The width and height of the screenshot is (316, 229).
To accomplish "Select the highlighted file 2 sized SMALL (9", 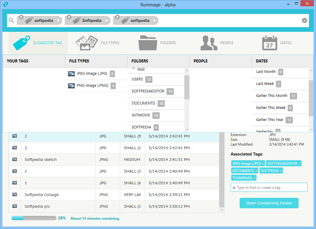I will point(114,136).
